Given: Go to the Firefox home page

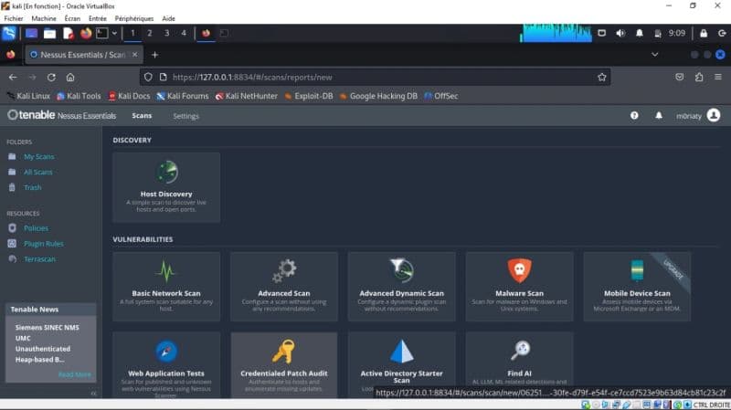Looking at the screenshot, I should pos(70,78).
